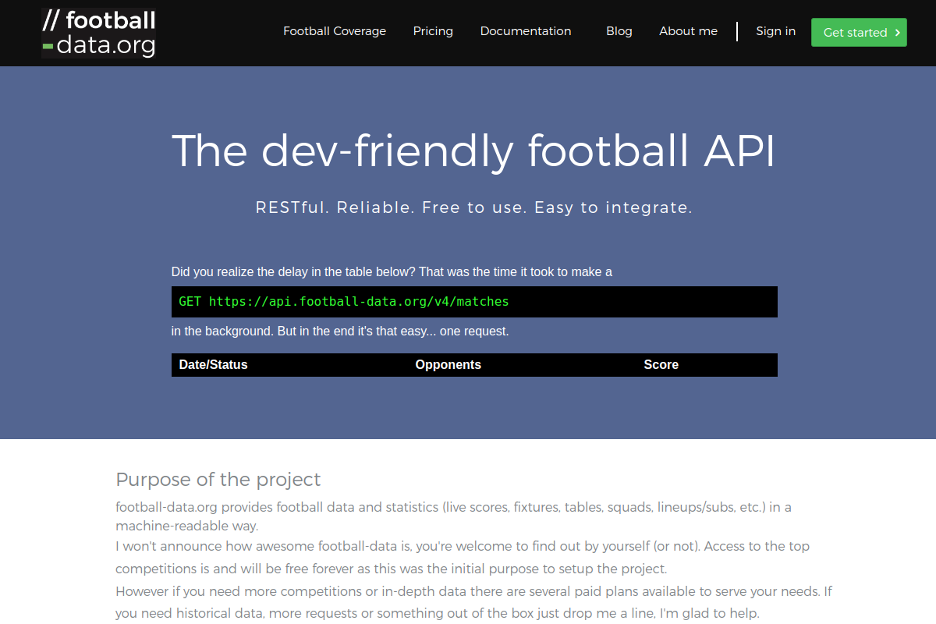Open the Documentation menu
This screenshot has width=936, height=624.
pos(526,31)
